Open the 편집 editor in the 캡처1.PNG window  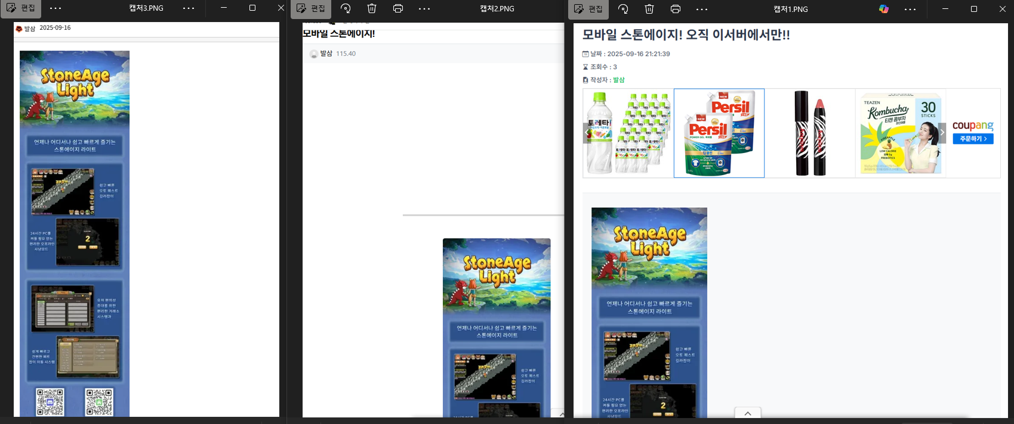coord(588,9)
